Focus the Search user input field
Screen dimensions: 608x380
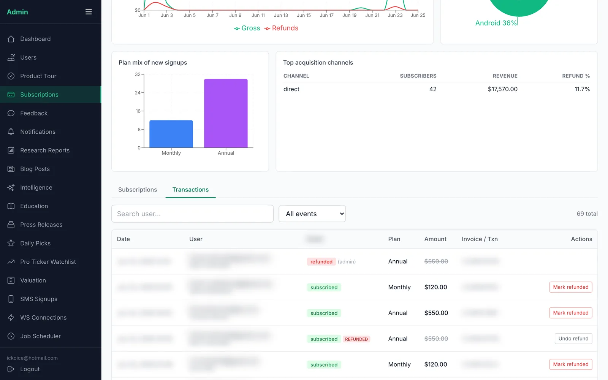pyautogui.click(x=192, y=214)
